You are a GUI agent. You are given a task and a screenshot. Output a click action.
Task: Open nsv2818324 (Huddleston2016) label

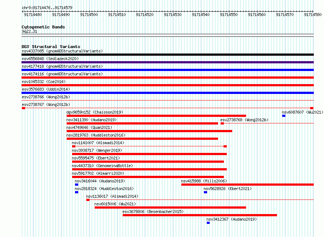(x=104, y=189)
